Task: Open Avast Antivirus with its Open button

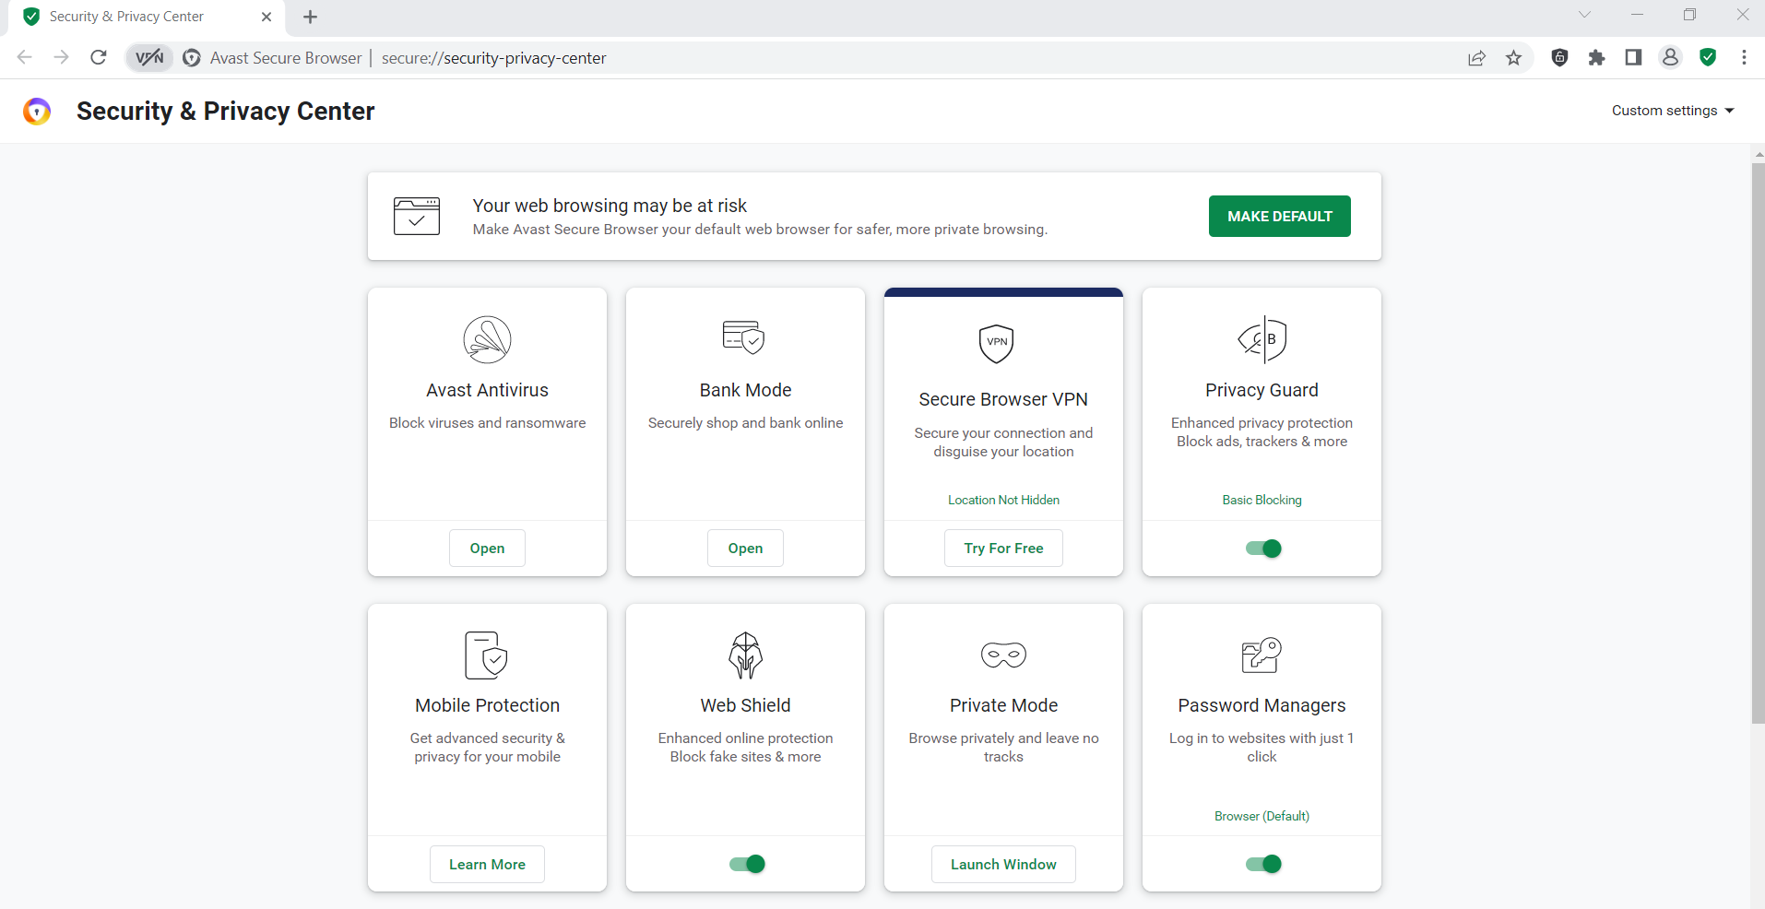Action: 487,548
